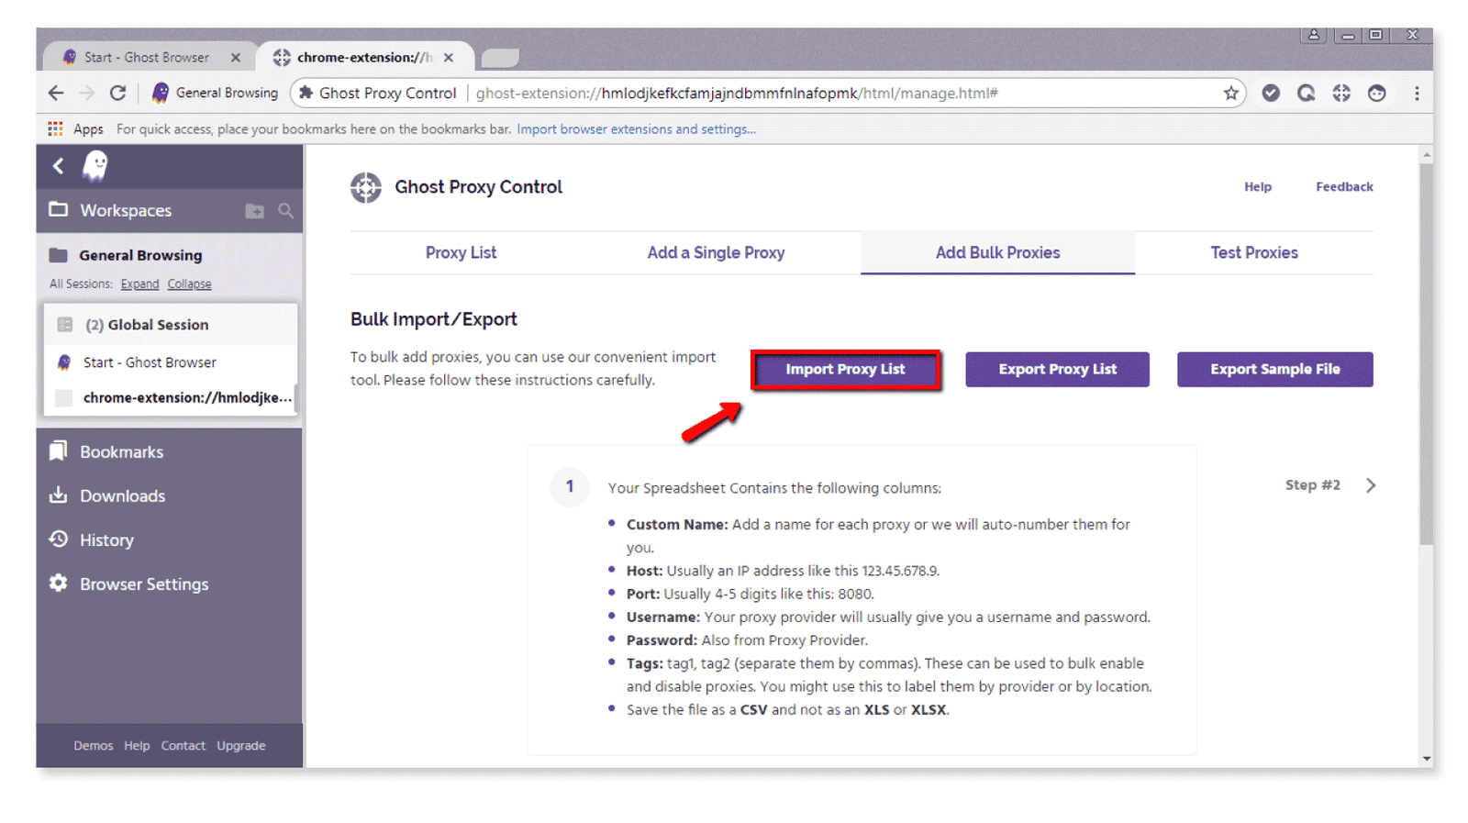Click the page vertical scrollbar
This screenshot has height=823, width=1468.
[x=1426, y=353]
